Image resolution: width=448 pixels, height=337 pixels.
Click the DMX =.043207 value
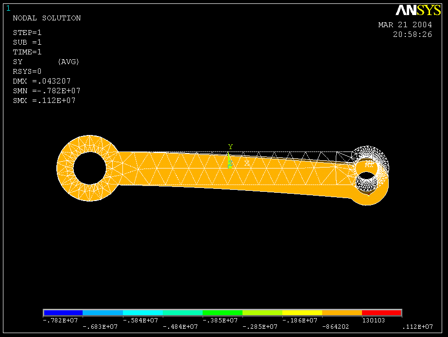(x=42, y=81)
